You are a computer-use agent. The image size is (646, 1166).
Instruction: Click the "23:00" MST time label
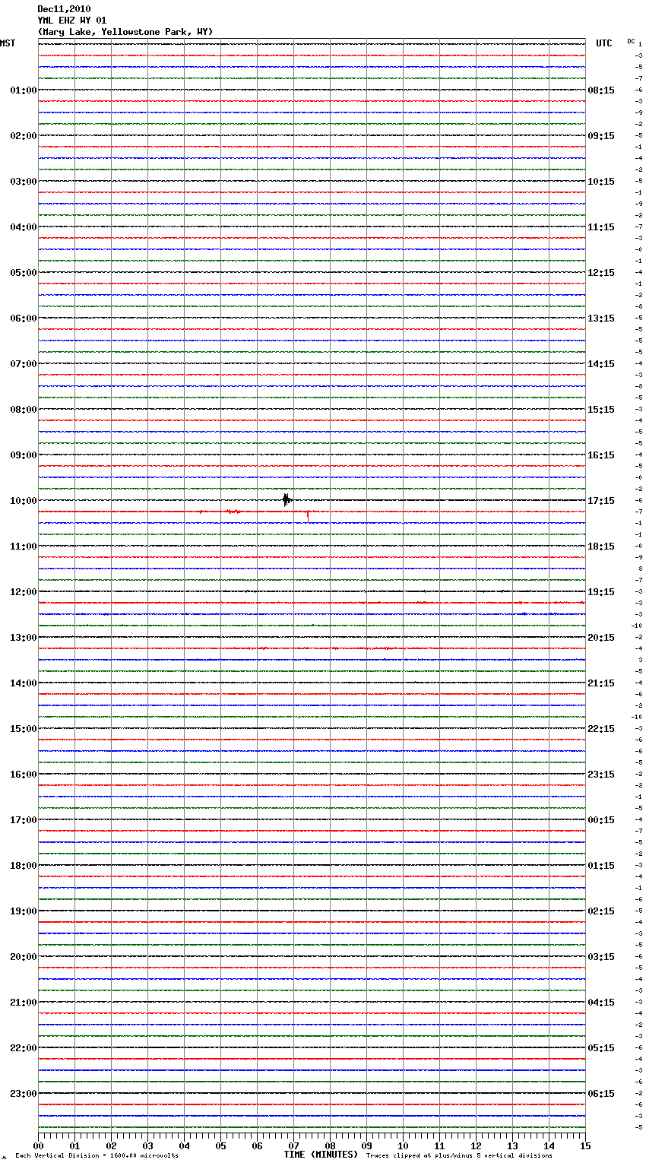point(23,1094)
